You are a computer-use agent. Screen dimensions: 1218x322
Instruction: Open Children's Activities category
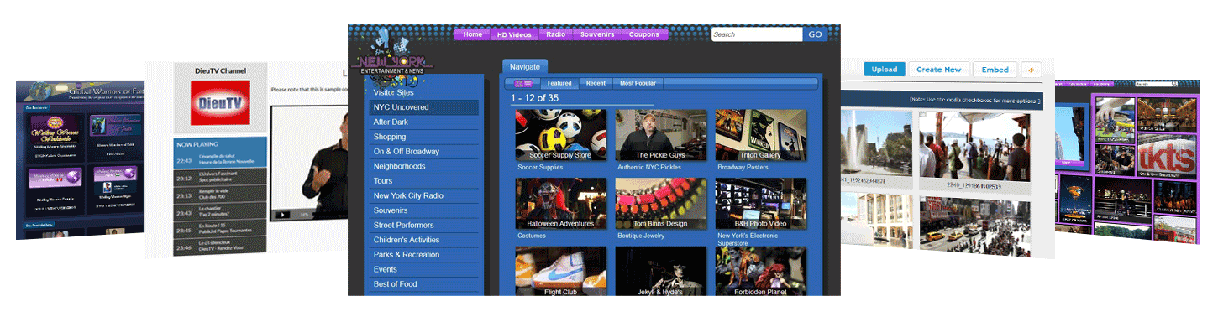click(424, 240)
